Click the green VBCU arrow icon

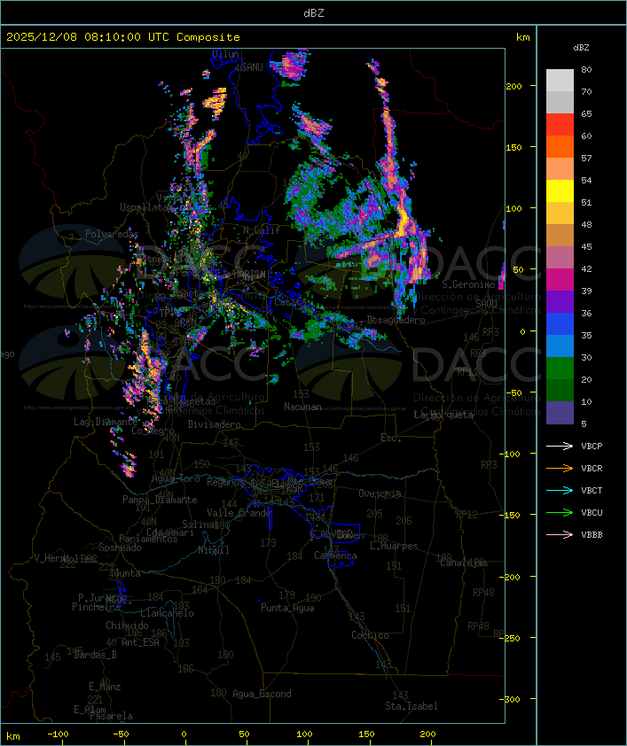coord(560,512)
